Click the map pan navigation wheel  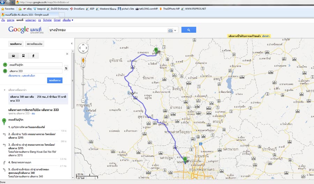click(x=83, y=49)
